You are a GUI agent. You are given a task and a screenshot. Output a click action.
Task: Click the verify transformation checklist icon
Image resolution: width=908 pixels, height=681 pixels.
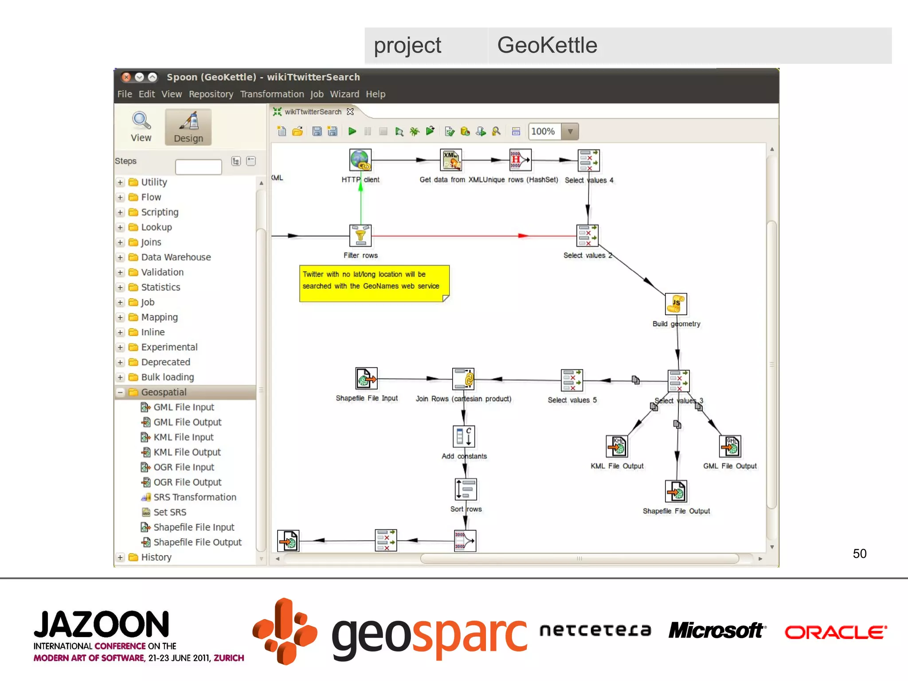449,131
